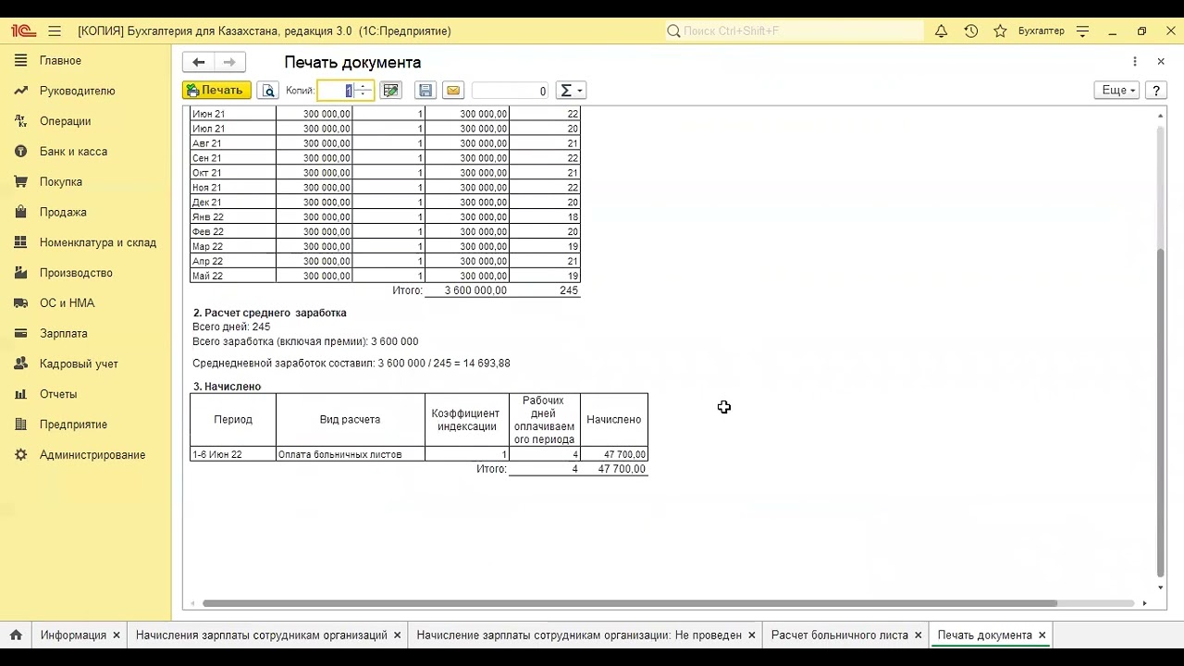Open favorites star icon
The width and height of the screenshot is (1184, 666).
click(x=1000, y=31)
